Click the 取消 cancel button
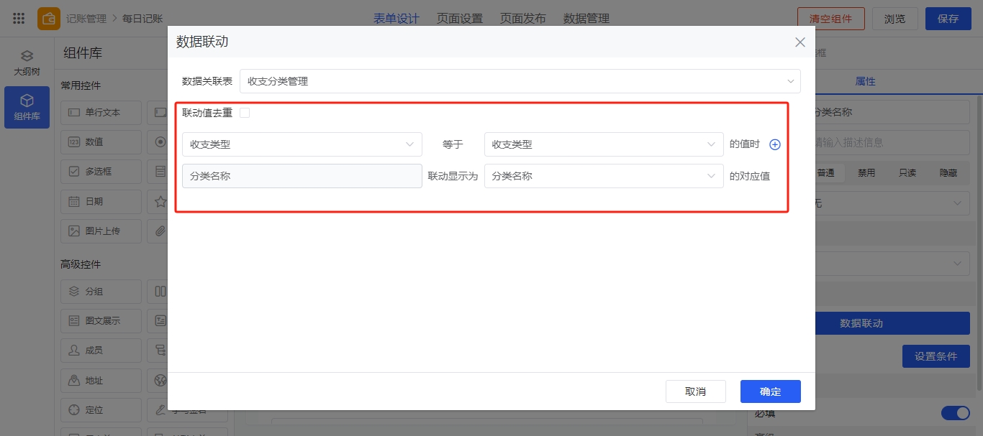The height and width of the screenshot is (436, 983). (x=695, y=391)
